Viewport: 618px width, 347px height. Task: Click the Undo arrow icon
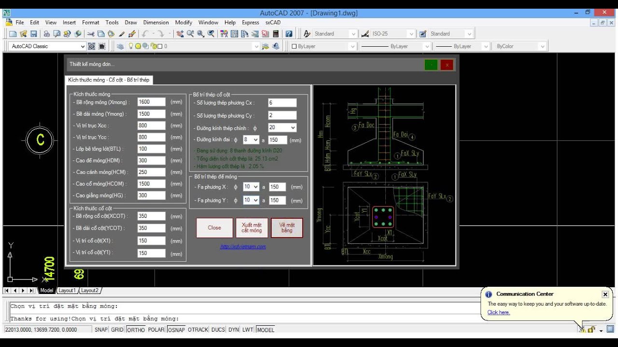(x=145, y=34)
